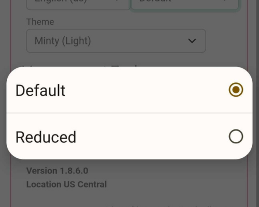Click the chevron of English language dropdown

coord(117,1)
